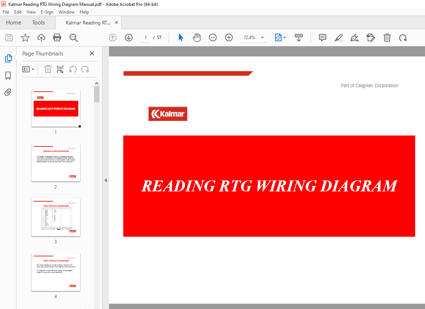The width and height of the screenshot is (425, 309).
Task: Click the thumbnails panel scrollbar handle
Action: pyautogui.click(x=97, y=94)
